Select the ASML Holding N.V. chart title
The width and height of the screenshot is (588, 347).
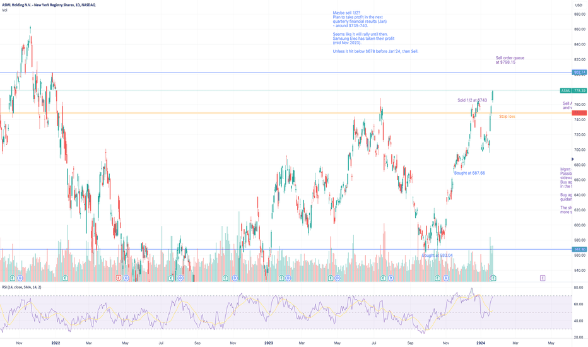click(x=49, y=5)
